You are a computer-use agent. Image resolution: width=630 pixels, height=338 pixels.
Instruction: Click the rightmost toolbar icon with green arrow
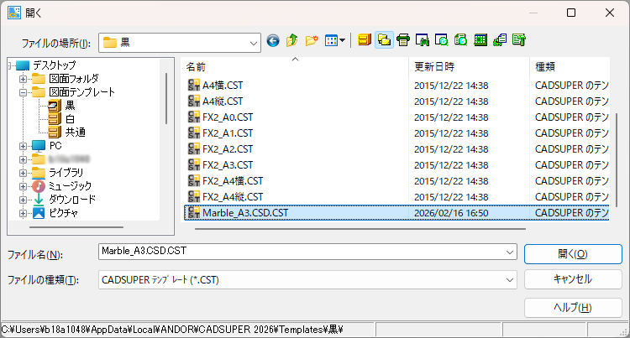coord(519,40)
